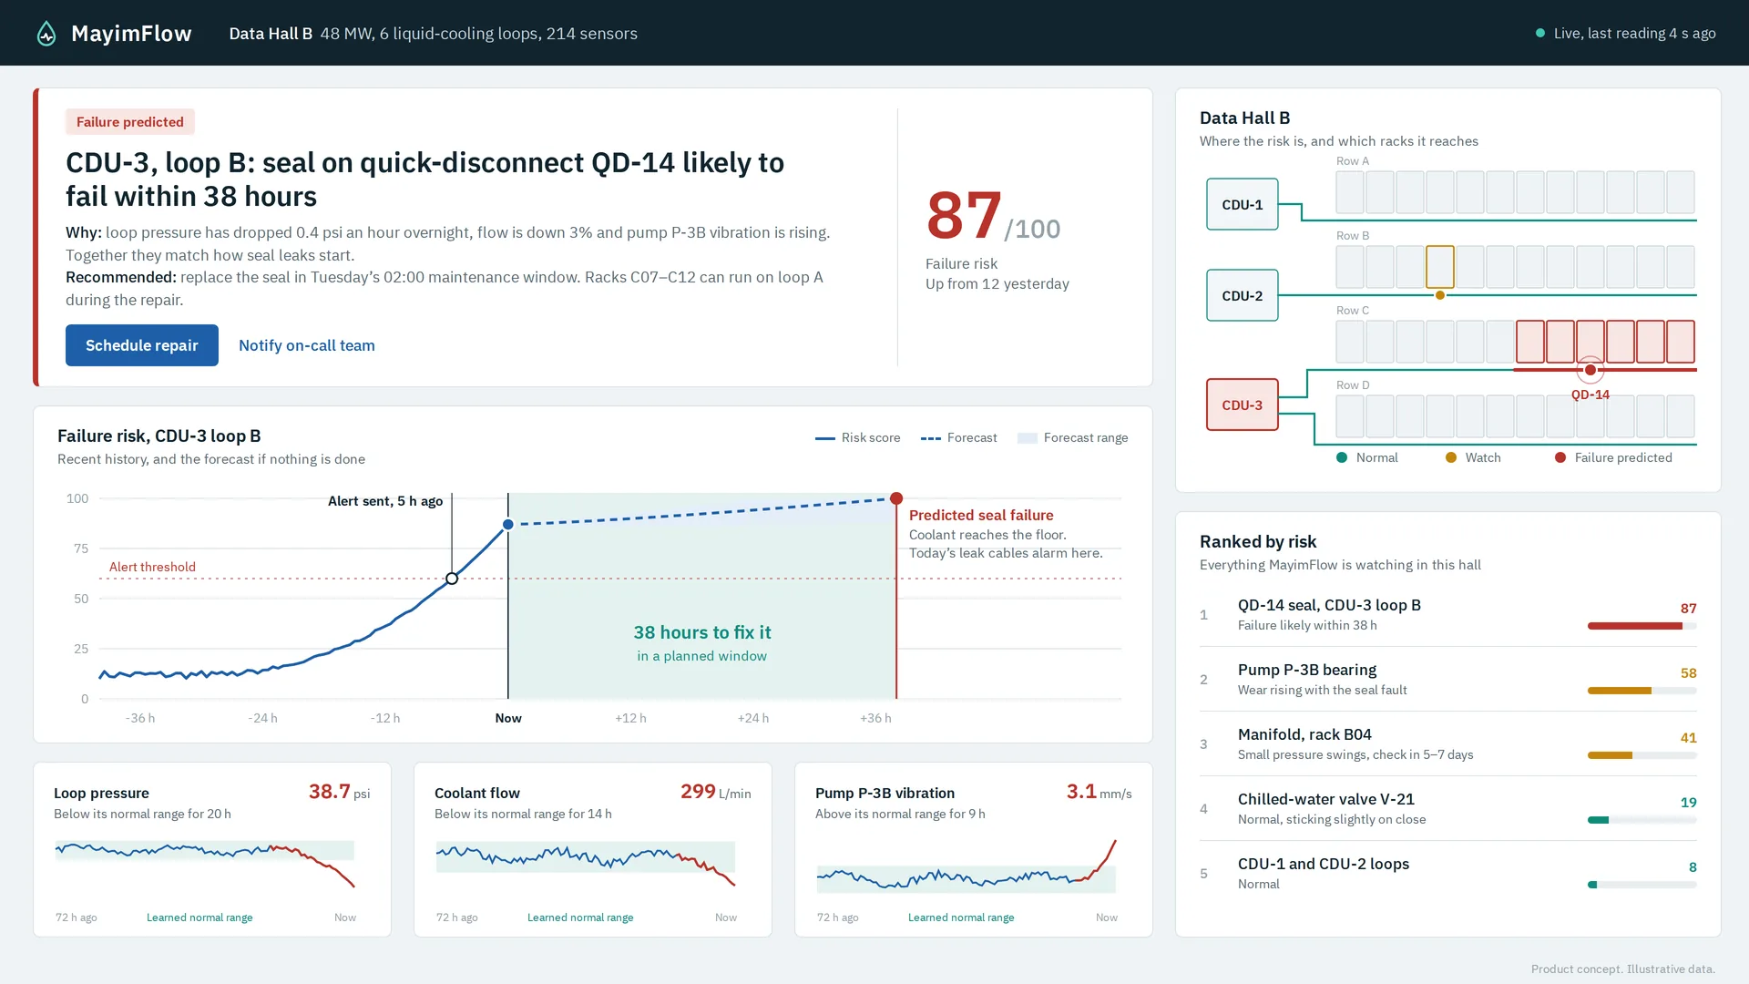Screen dimensions: 1749x984
Task: Open CDU-1 and CDU-2 loops ranked row
Action: pyautogui.click(x=1448, y=874)
